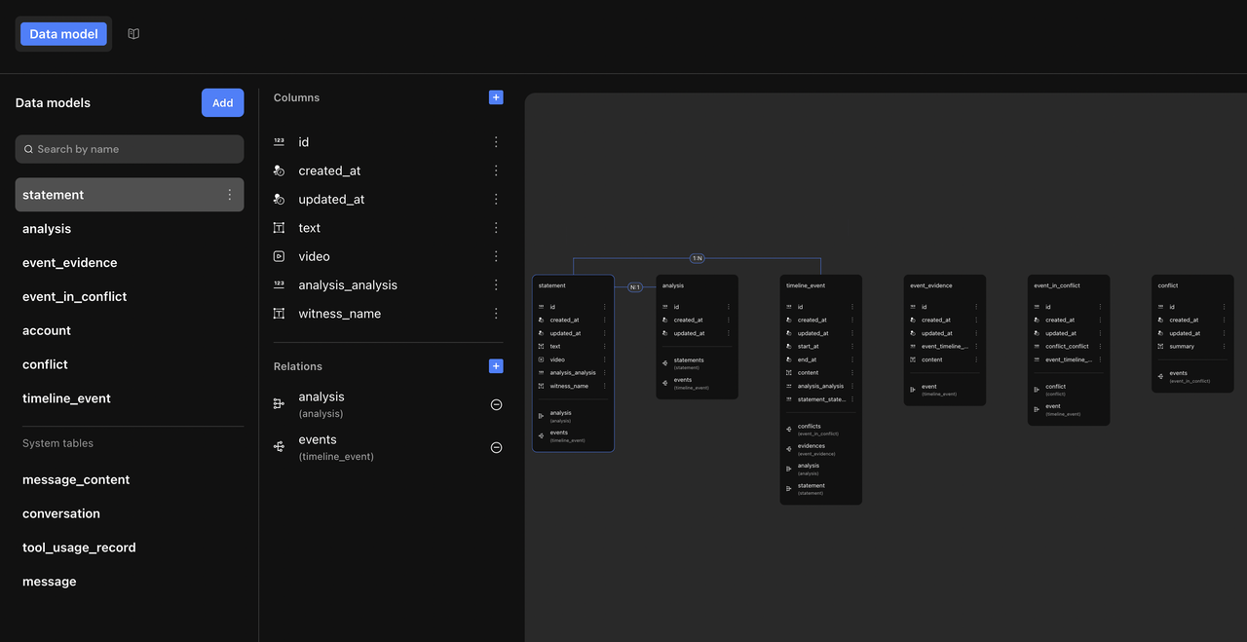
Task: Select the event_in_conflict table header in the diagram
Action: [1069, 285]
